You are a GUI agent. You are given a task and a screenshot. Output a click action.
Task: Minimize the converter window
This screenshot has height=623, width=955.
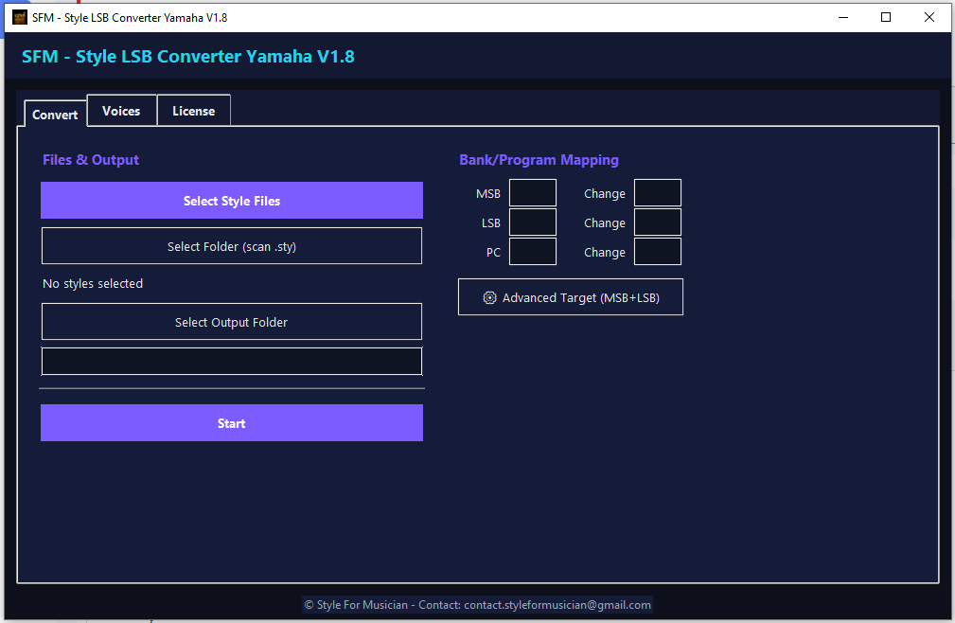[842, 17]
